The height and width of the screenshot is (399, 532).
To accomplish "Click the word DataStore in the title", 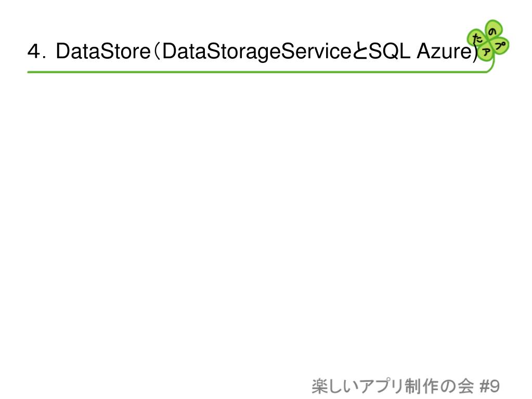I will [x=103, y=52].
